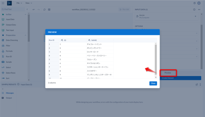Collapse the In/Out tool category
This screenshot has width=205, height=117.
point(25,14)
